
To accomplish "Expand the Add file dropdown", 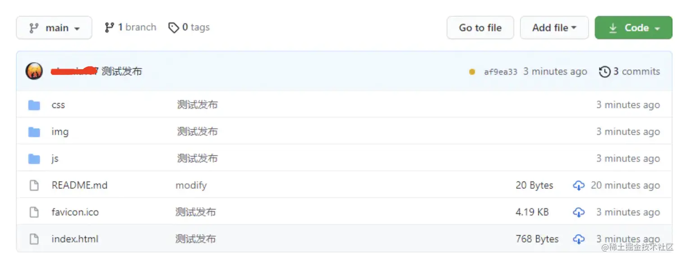I will pos(554,28).
